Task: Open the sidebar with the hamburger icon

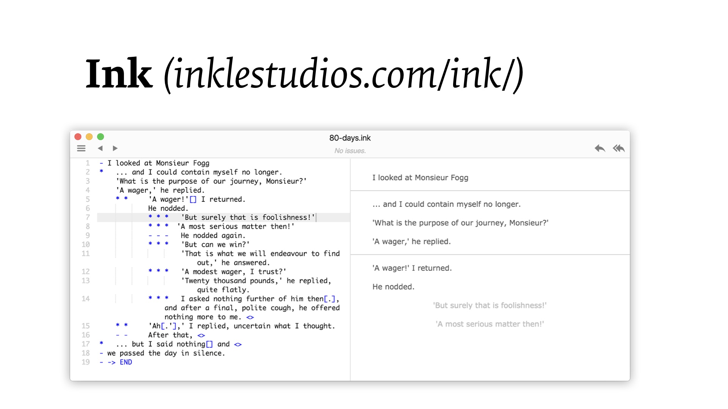Action: (81, 148)
